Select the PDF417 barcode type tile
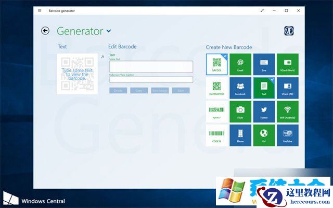The height and width of the screenshot is (208, 333). coord(216,112)
